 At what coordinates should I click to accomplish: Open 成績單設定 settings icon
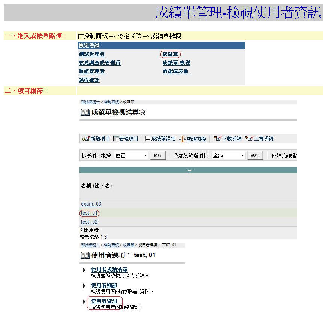148,139
